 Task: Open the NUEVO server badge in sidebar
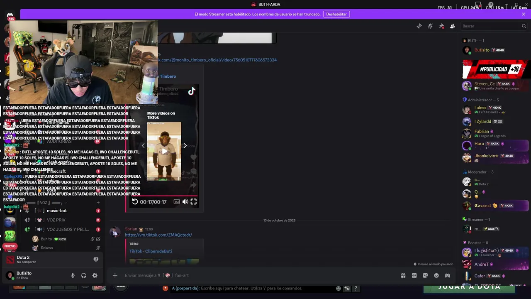coord(10,246)
